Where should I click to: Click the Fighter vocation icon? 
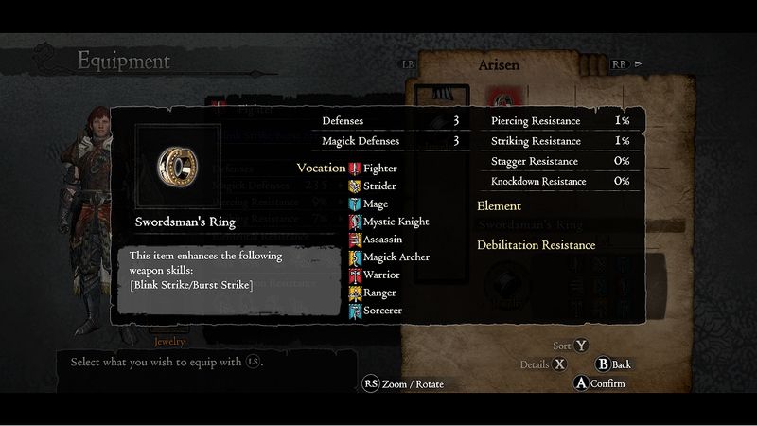pos(355,169)
